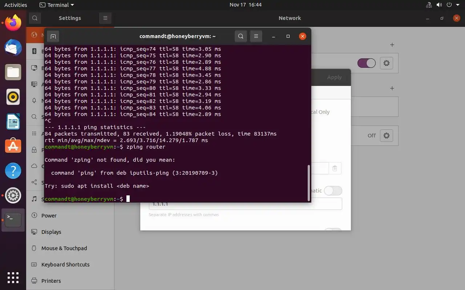465x290 pixels.
Task: Launch Firefox from the dock
Action: point(13,22)
